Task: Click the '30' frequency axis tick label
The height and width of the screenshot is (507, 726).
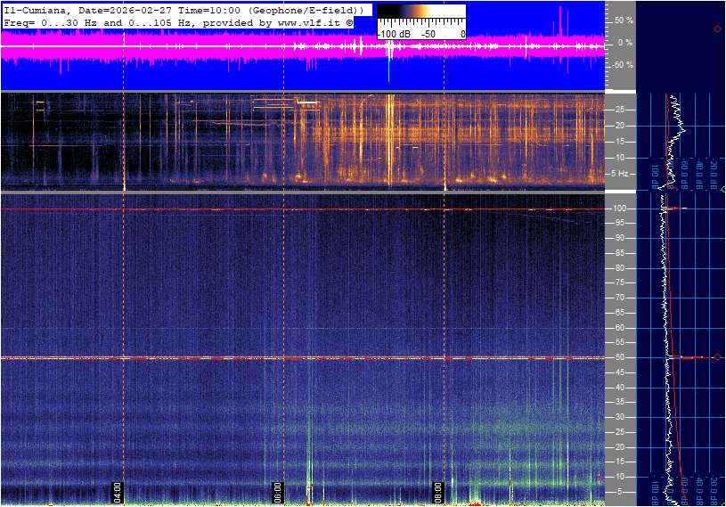Action: (619, 417)
